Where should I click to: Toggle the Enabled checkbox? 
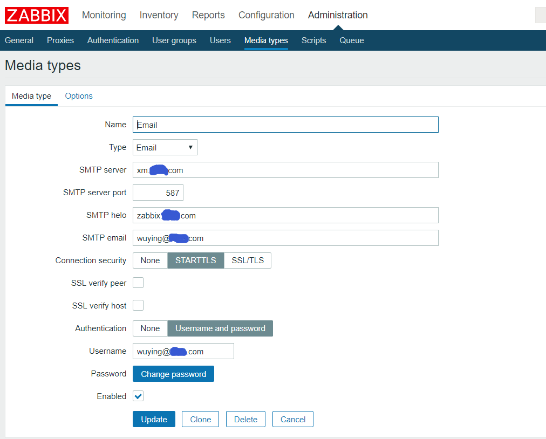point(138,396)
